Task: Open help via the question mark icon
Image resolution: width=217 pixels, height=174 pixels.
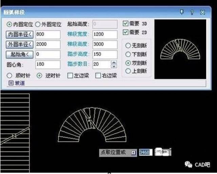Action: coord(192,13)
